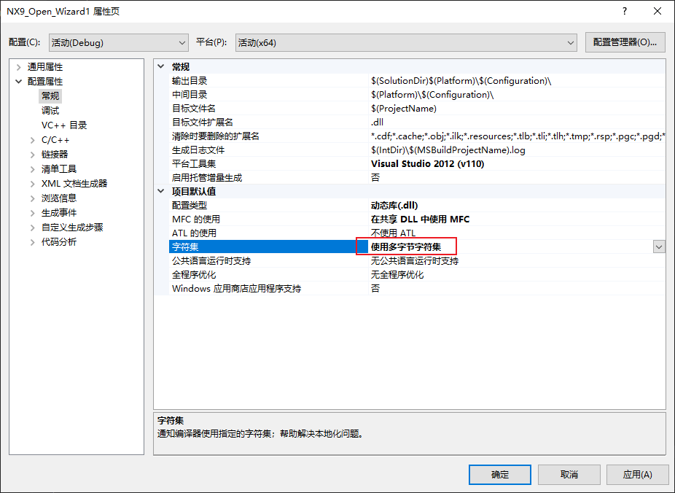This screenshot has width=675, height=493.
Task: Expand the 通用属性 tree node
Action: click(x=19, y=67)
